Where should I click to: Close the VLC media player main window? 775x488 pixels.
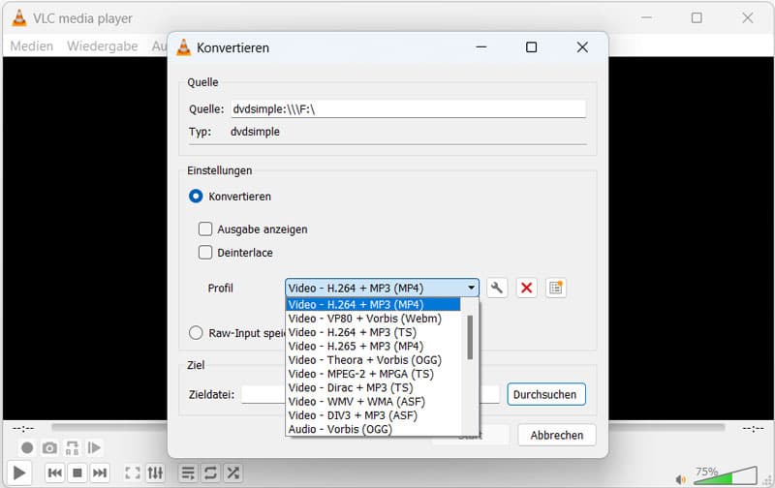(x=748, y=17)
